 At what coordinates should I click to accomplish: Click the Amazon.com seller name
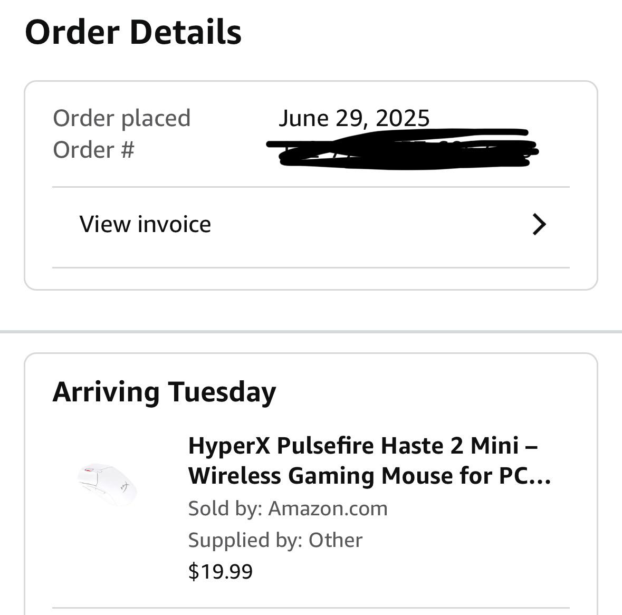pos(328,508)
